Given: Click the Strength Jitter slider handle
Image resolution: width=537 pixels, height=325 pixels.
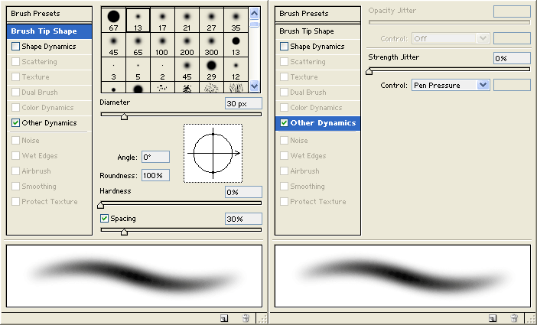Looking at the screenshot, I should click(x=369, y=71).
